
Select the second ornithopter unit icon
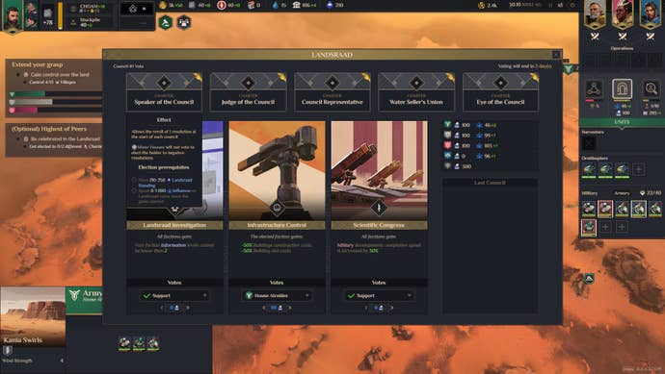605,170
